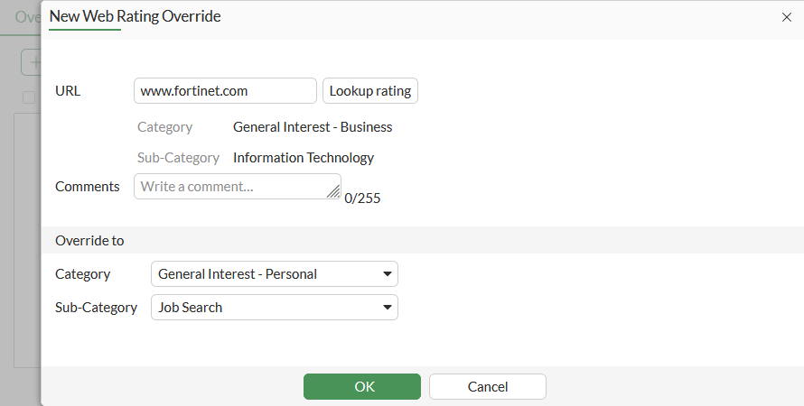Switch to the partially hidden Overrides tab
The width and height of the screenshot is (804, 406).
tap(27, 17)
